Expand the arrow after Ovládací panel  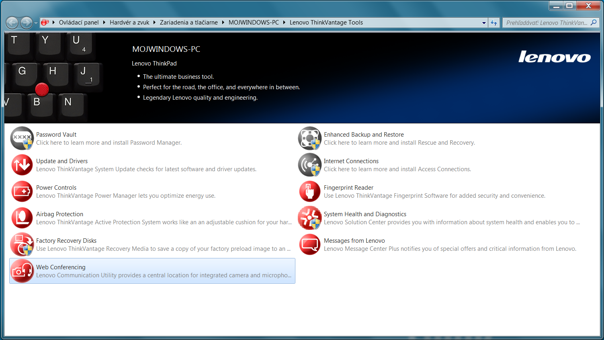pos(104,23)
